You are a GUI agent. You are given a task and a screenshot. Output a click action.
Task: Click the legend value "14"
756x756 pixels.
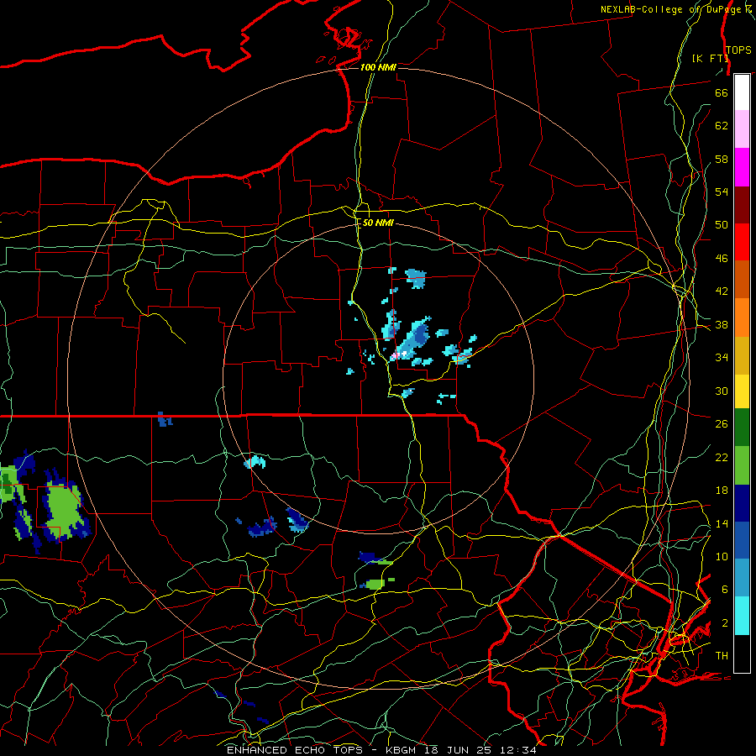(x=722, y=523)
